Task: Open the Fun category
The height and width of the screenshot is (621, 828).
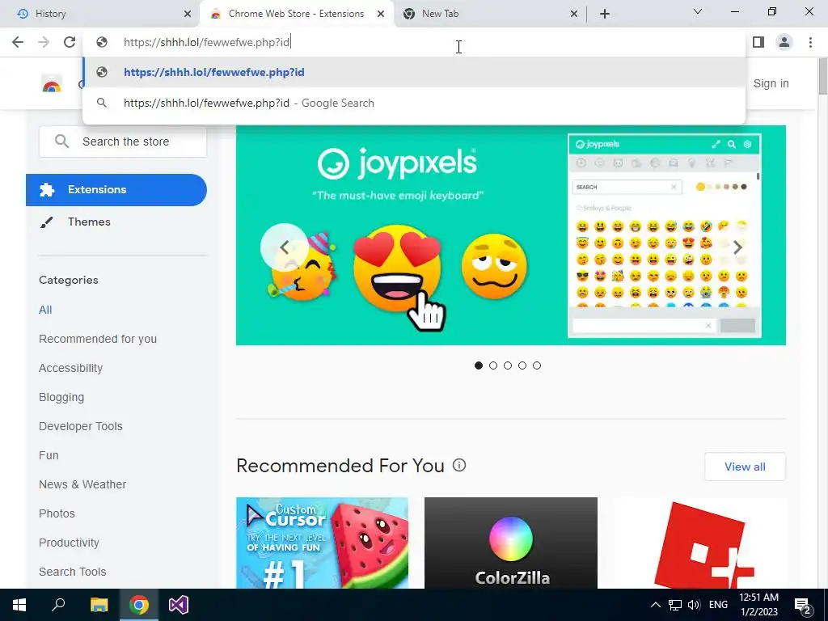Action: [x=49, y=455]
